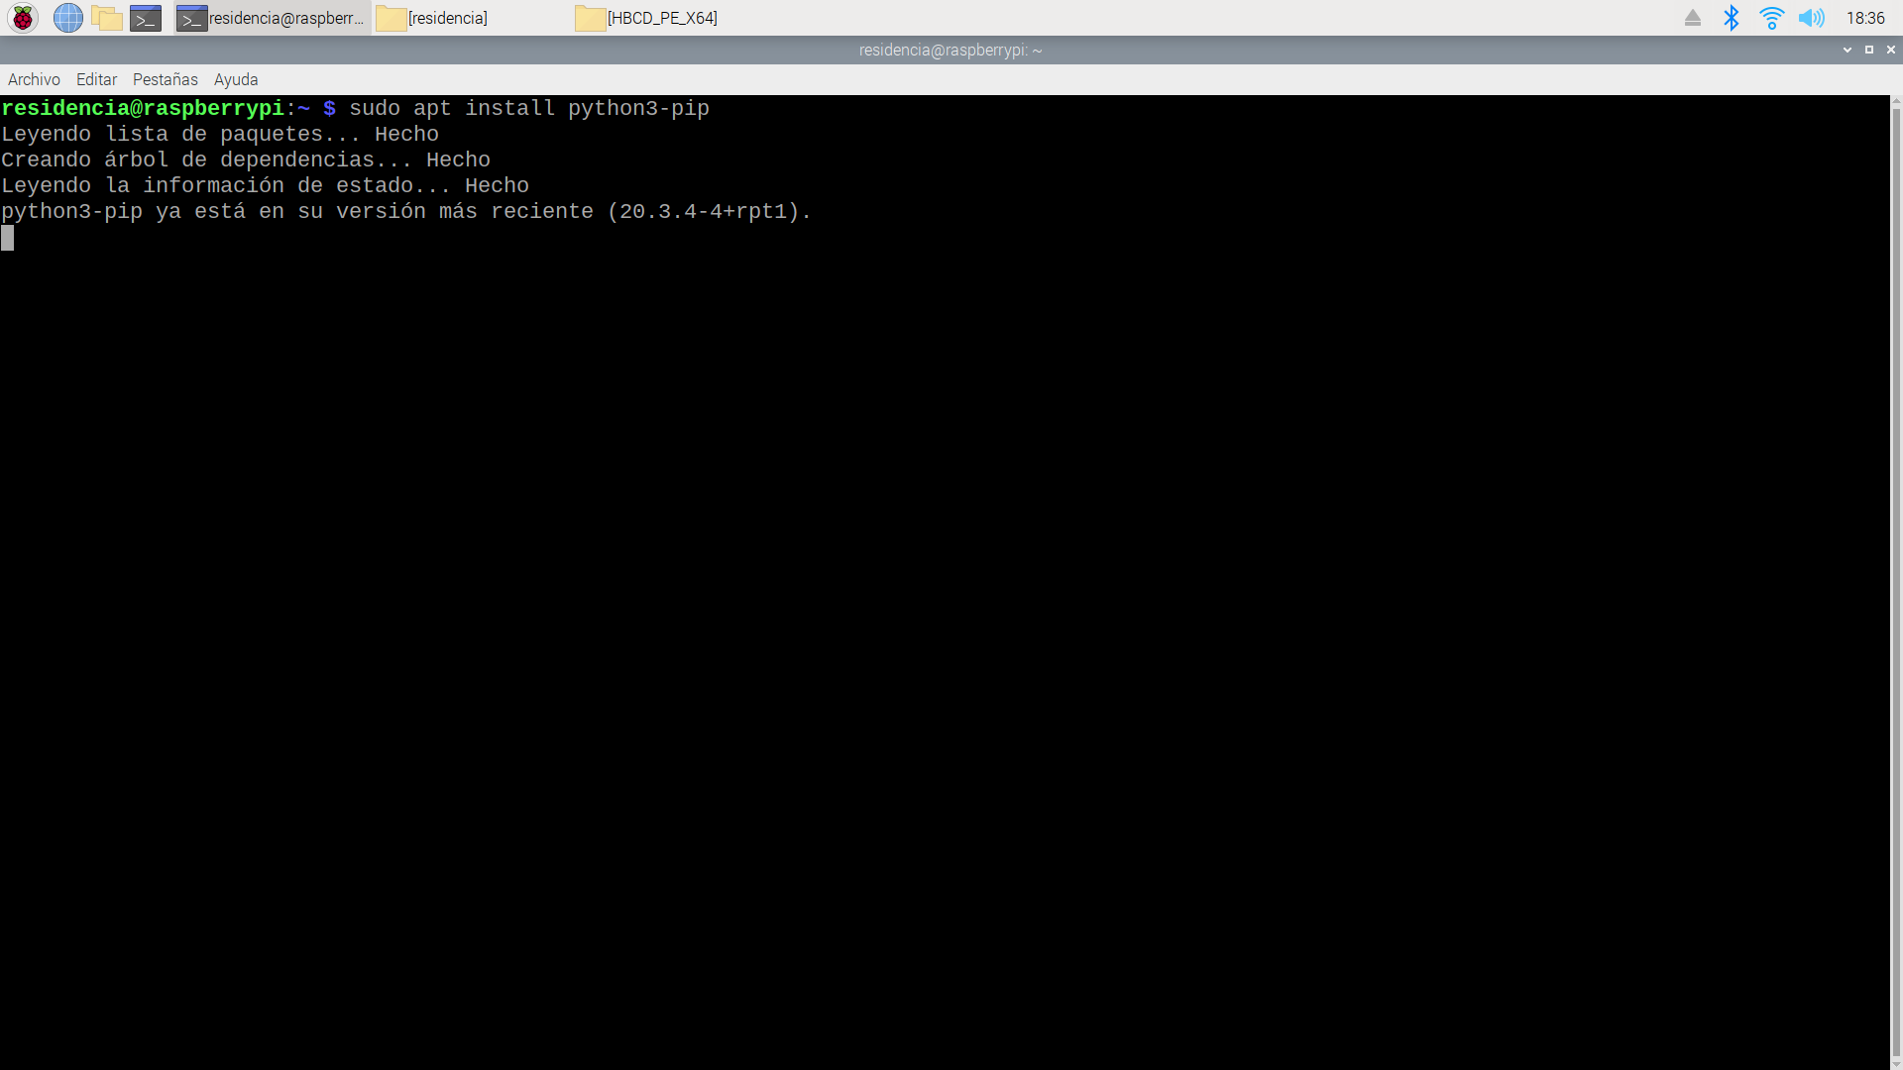Toggle terminal window maximize button
Screen dimensions: 1903x1070
(1869, 50)
